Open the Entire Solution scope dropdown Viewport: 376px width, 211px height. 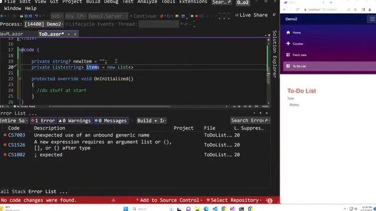(x=14, y=121)
